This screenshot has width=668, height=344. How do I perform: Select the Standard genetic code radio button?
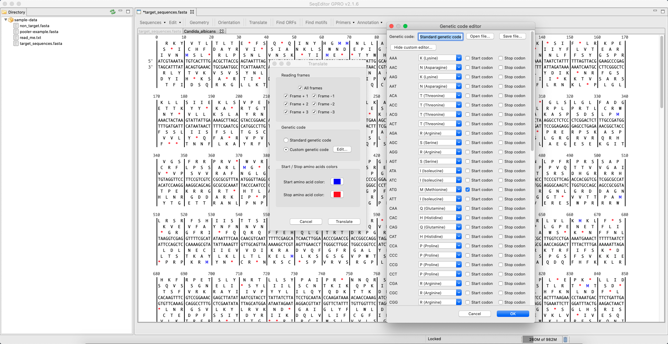coord(286,140)
